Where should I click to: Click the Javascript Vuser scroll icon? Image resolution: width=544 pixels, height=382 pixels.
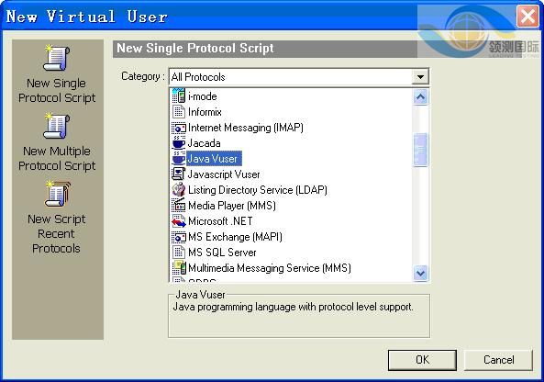click(179, 174)
